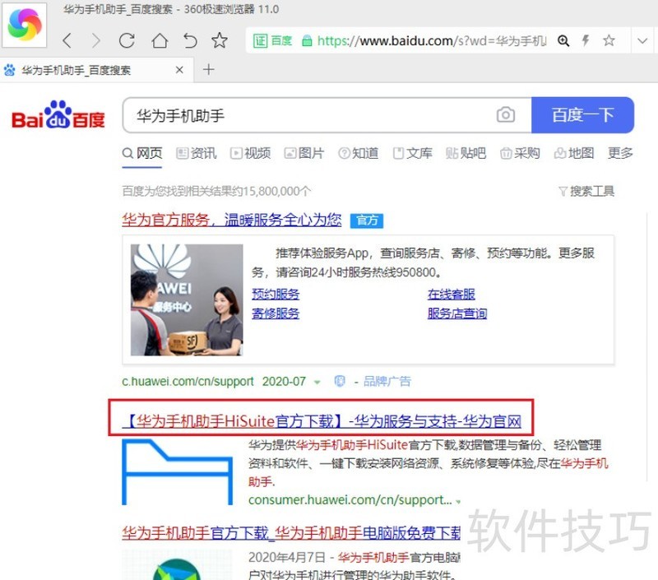Click the consumer.huawei.com/cn/support URL
658x580 pixels.
click(x=350, y=500)
